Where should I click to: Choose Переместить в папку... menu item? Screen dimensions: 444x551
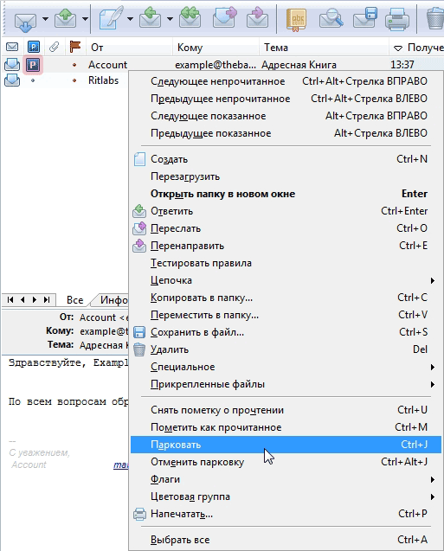[285, 315]
